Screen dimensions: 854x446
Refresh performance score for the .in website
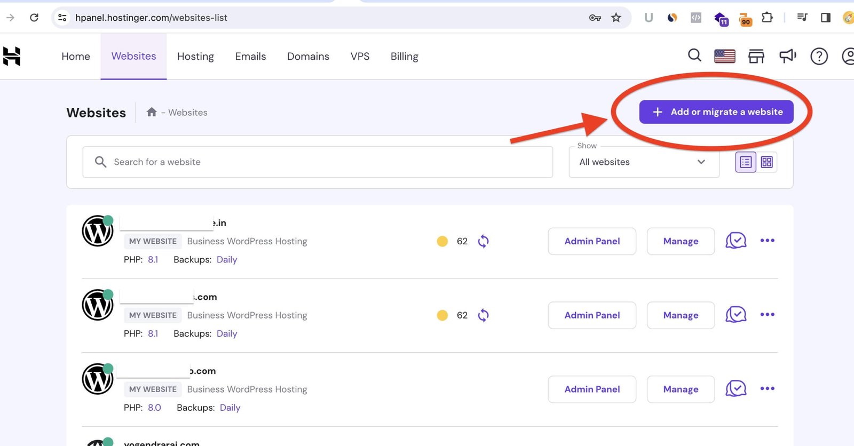[x=483, y=241]
